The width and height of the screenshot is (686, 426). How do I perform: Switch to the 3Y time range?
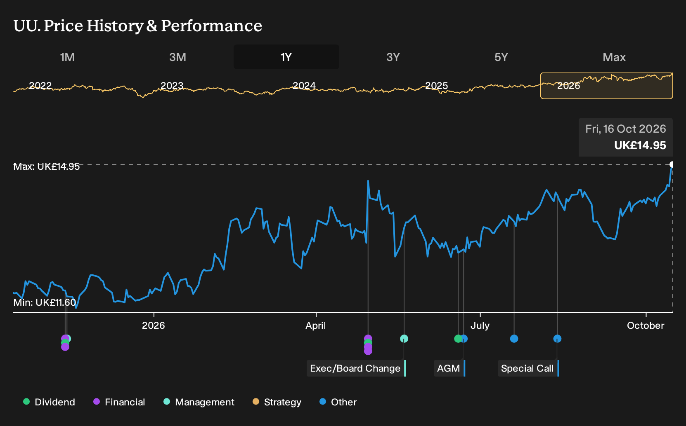393,57
